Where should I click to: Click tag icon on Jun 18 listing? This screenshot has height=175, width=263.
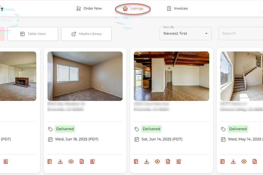pos(50,129)
